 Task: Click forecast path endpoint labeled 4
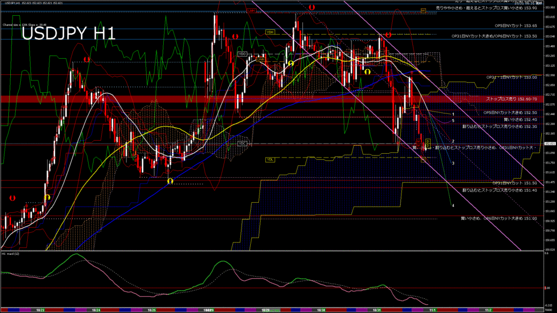[453, 205]
